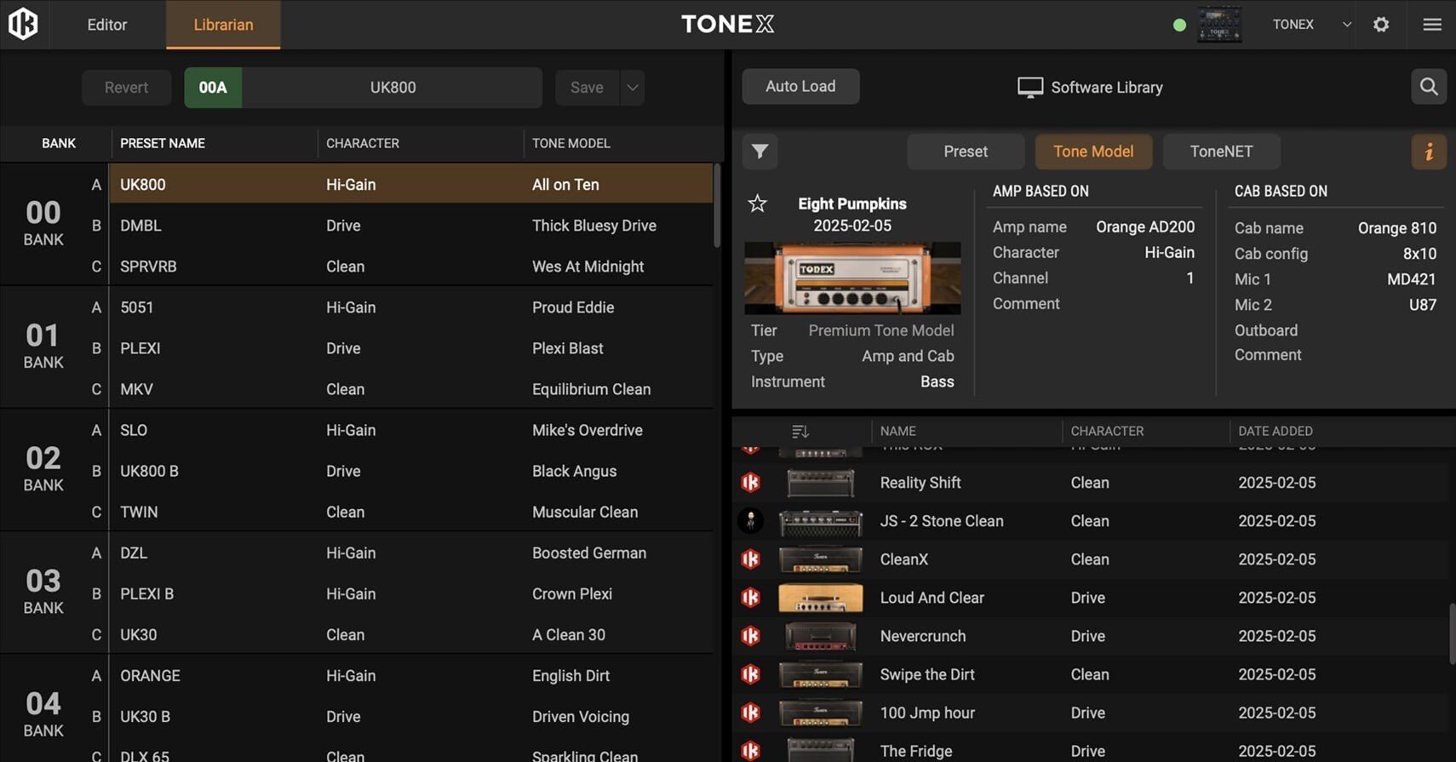
Task: Click IK icon beside Reality Shift
Action: 750,483
